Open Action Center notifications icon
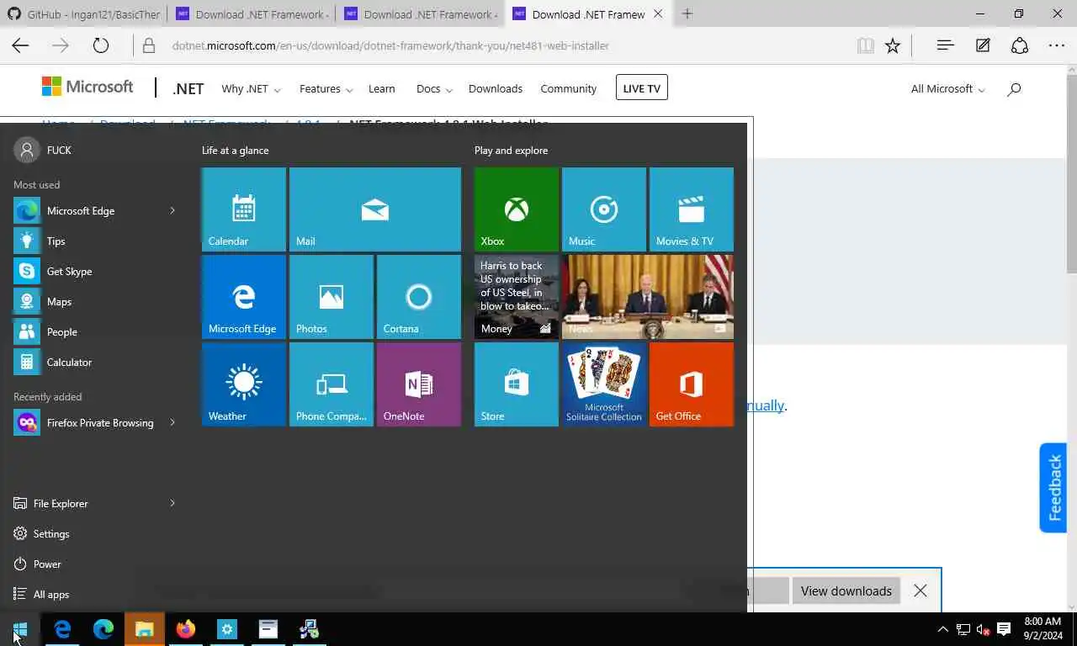Screen dimensions: 1077x646 point(1003,629)
